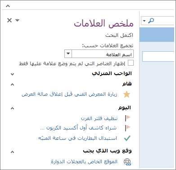This screenshot has height=170, width=176.
Task: Collapse the ribbon with the top chevron
Action: [x=8, y=6]
